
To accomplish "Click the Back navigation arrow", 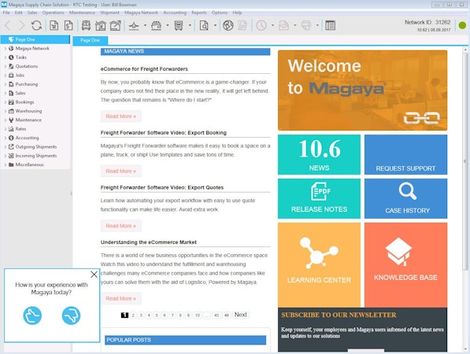I will pos(8,25).
